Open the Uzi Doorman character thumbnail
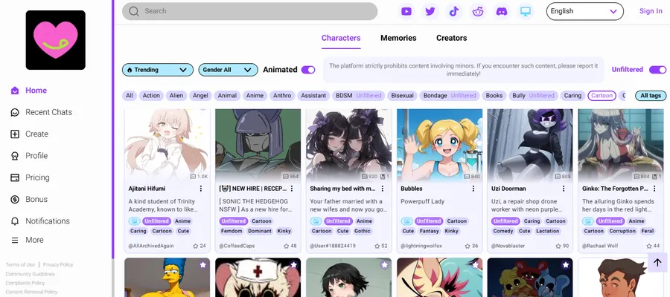This screenshot has height=297, width=670. point(530,146)
